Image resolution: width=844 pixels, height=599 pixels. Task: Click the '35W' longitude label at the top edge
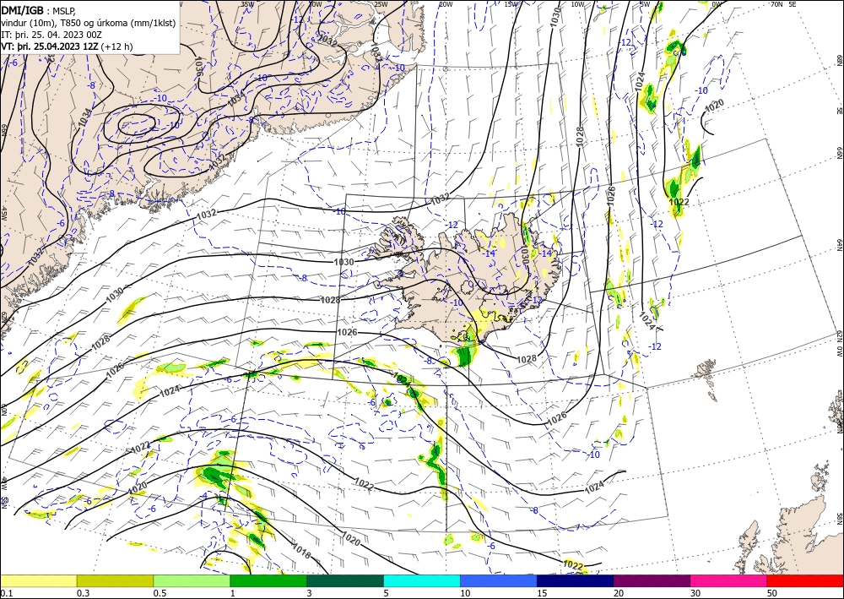coord(247,4)
